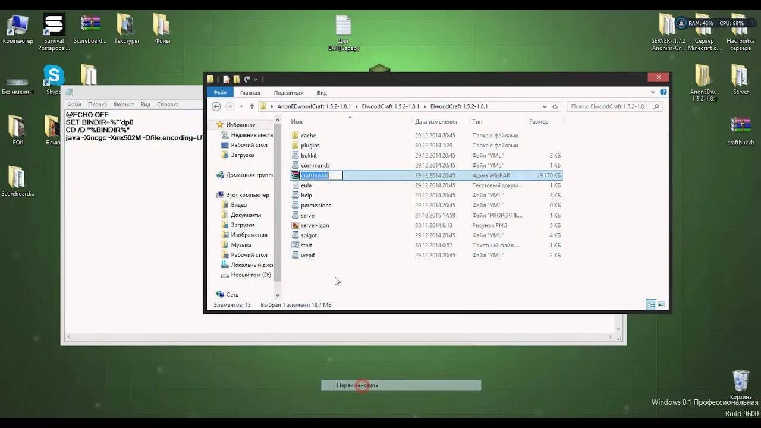
Task: Select Этот компьютер in navigation pane
Action: (243, 195)
